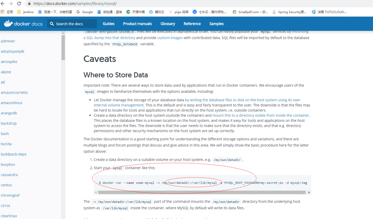The height and width of the screenshot is (219, 373).
Task: Open the Smallpdf.com bookmark
Action: (250, 12)
